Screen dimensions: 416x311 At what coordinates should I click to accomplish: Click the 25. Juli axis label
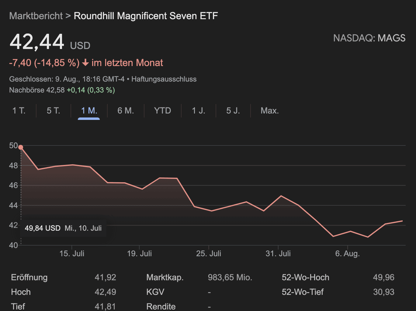click(x=209, y=253)
